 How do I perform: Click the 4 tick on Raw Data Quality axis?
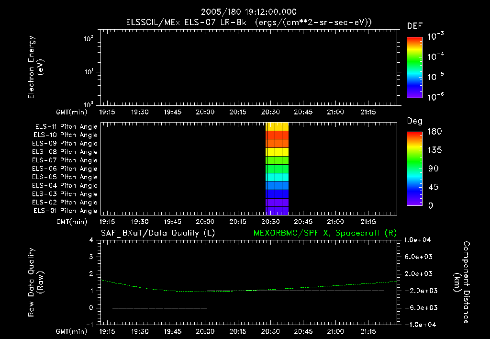pyautogui.click(x=91, y=240)
